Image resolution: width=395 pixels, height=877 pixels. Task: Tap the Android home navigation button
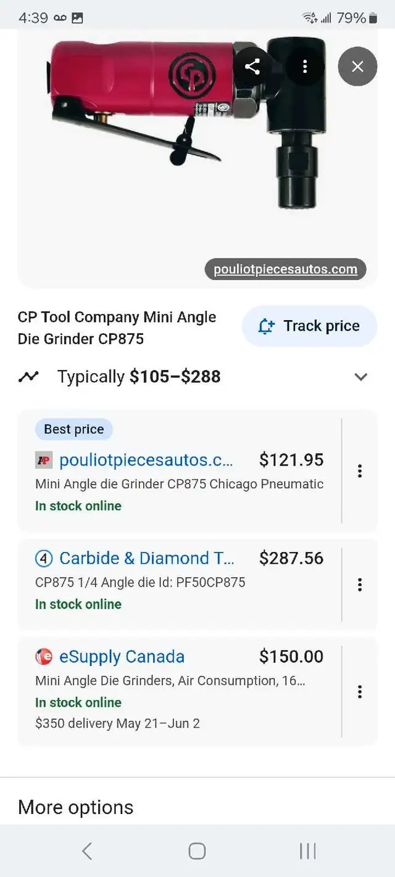pos(197,851)
